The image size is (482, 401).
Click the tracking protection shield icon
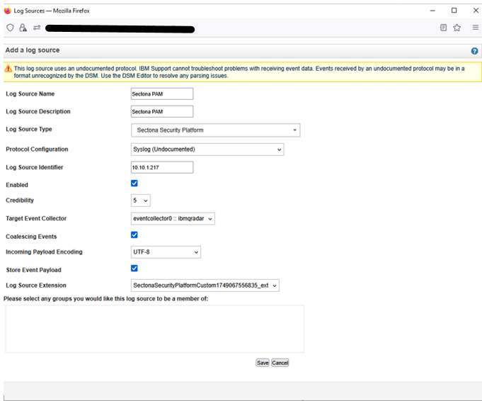[x=10, y=28]
